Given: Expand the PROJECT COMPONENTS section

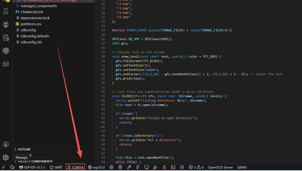Looking at the screenshot, I should 35,161.
